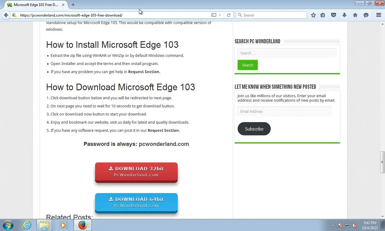Image resolution: width=385 pixels, height=231 pixels.
Task: Launch Internet Explorer from taskbar
Action: [27, 225]
